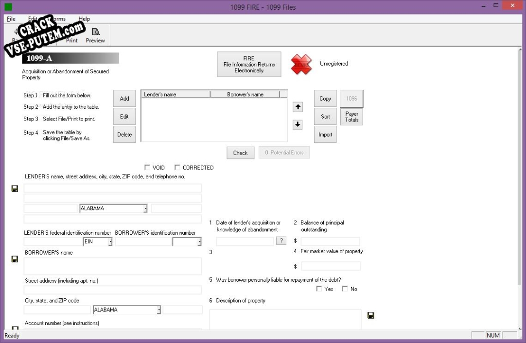Screen dimensions: 526x343
Task: Click the borrower identification number field
Action: click(x=143, y=241)
